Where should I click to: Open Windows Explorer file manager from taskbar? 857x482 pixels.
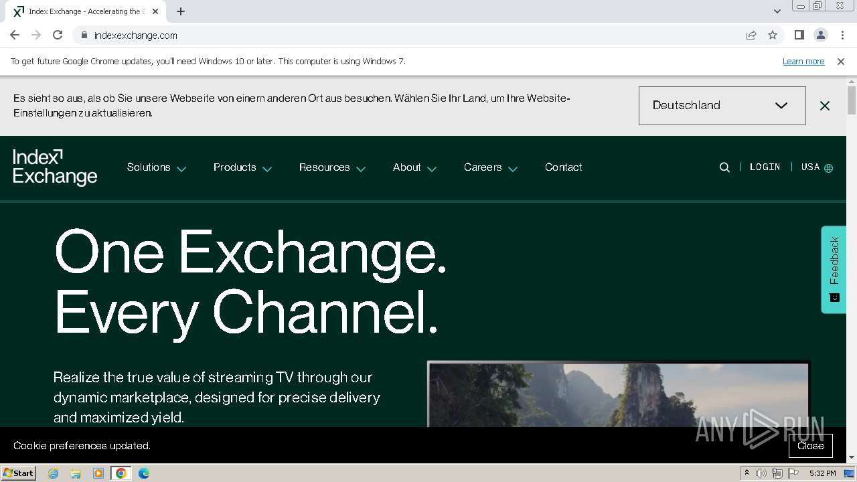coord(76,473)
